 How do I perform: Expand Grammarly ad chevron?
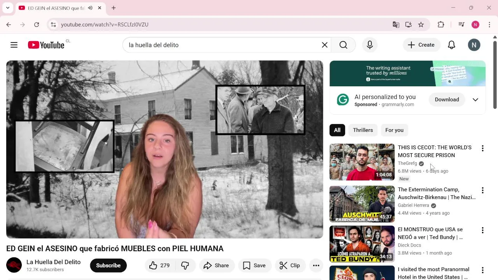click(475, 100)
